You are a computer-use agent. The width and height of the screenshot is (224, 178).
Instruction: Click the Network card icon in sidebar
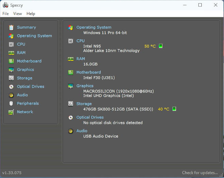pyautogui.click(x=11, y=112)
